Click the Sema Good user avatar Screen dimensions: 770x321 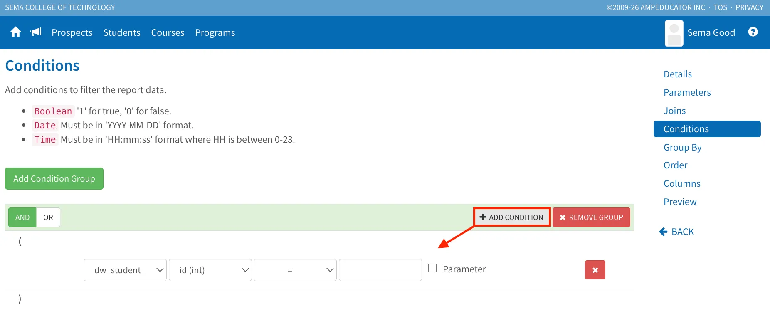pos(674,33)
